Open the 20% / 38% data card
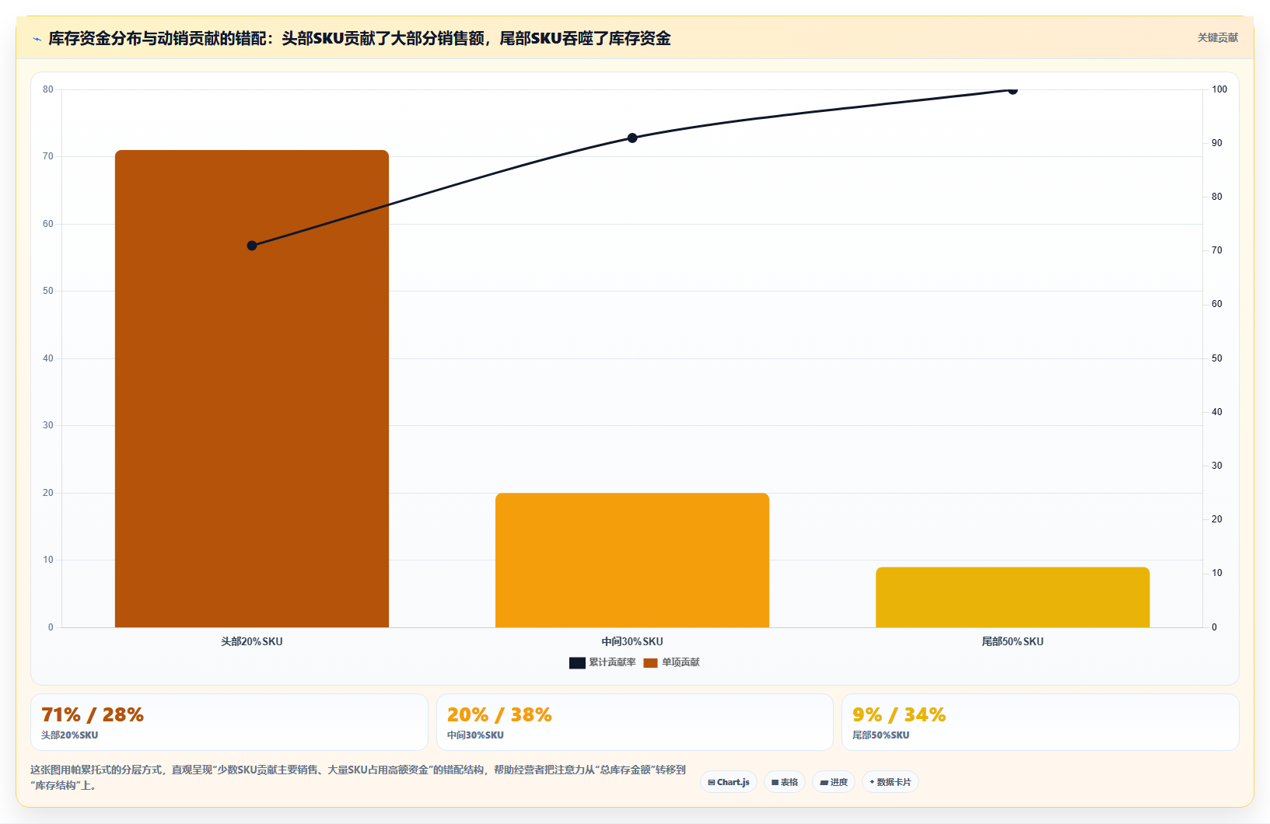Image resolution: width=1270 pixels, height=824 pixels. click(635, 722)
